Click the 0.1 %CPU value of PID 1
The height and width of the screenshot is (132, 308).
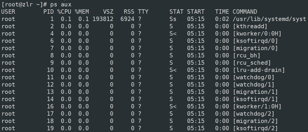pos(66,19)
